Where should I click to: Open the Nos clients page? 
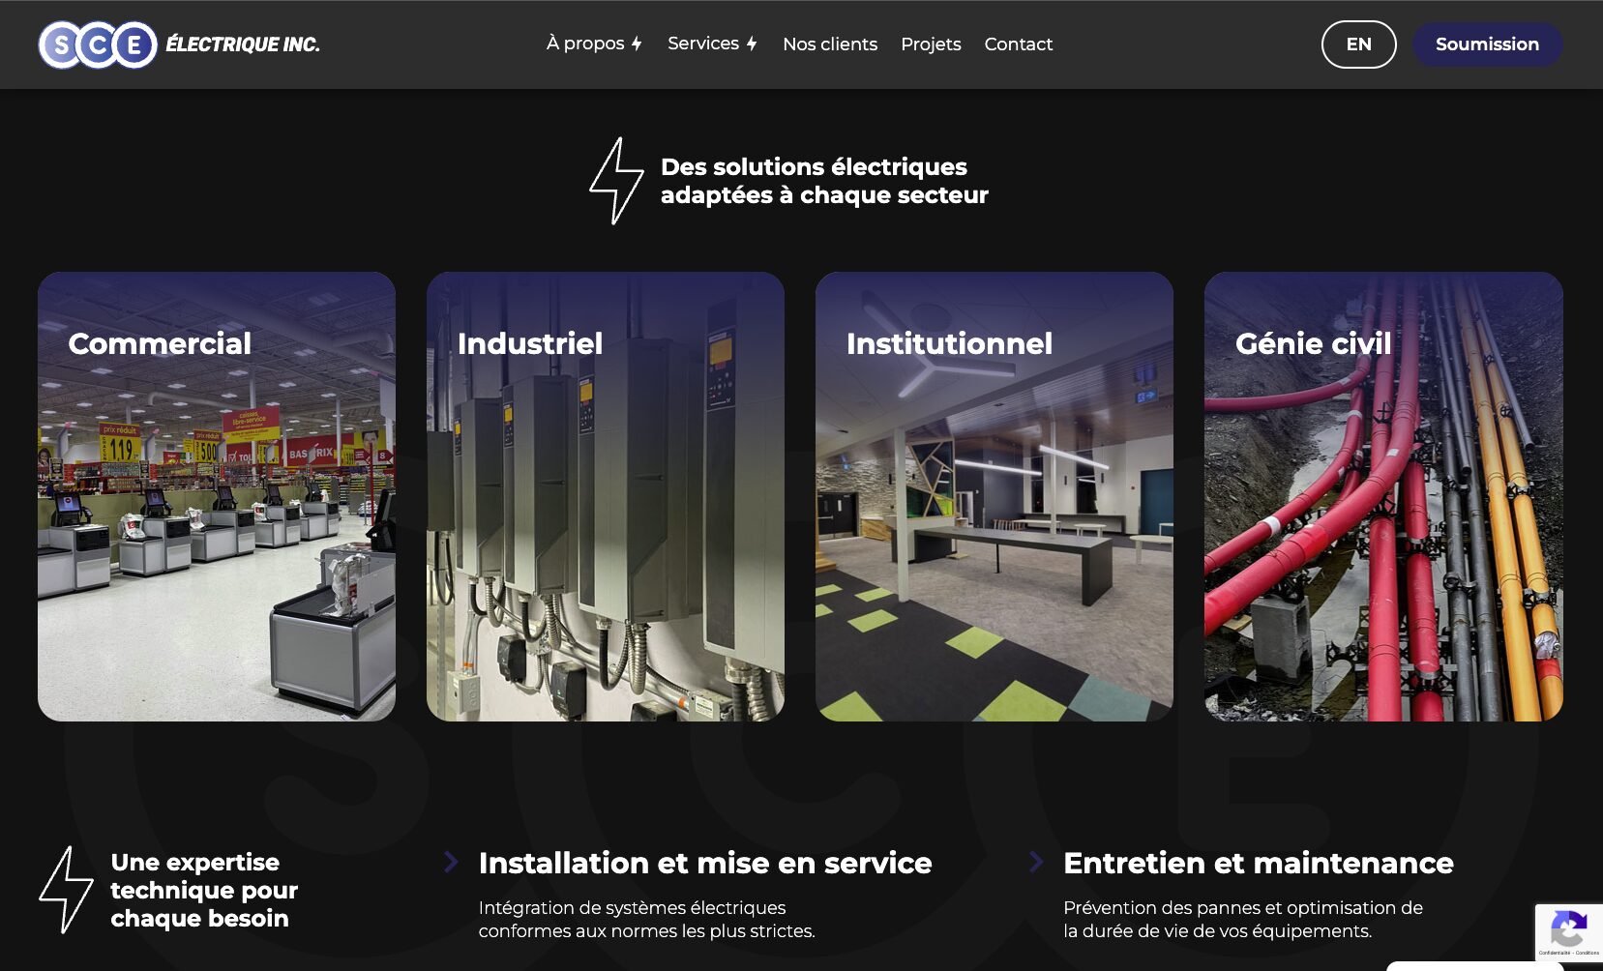830,44
